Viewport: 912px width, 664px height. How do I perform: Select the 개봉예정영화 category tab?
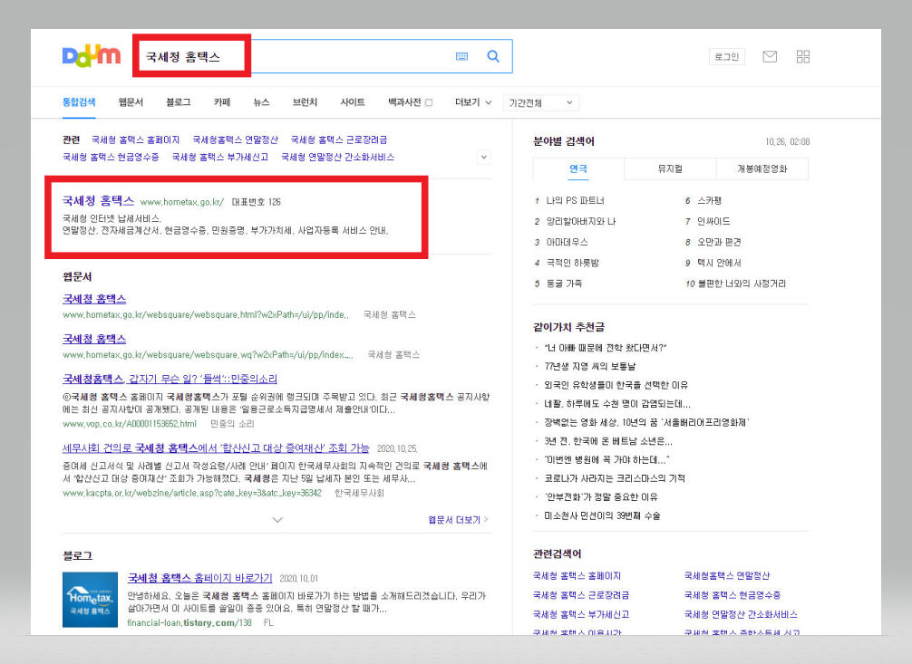tap(762, 168)
